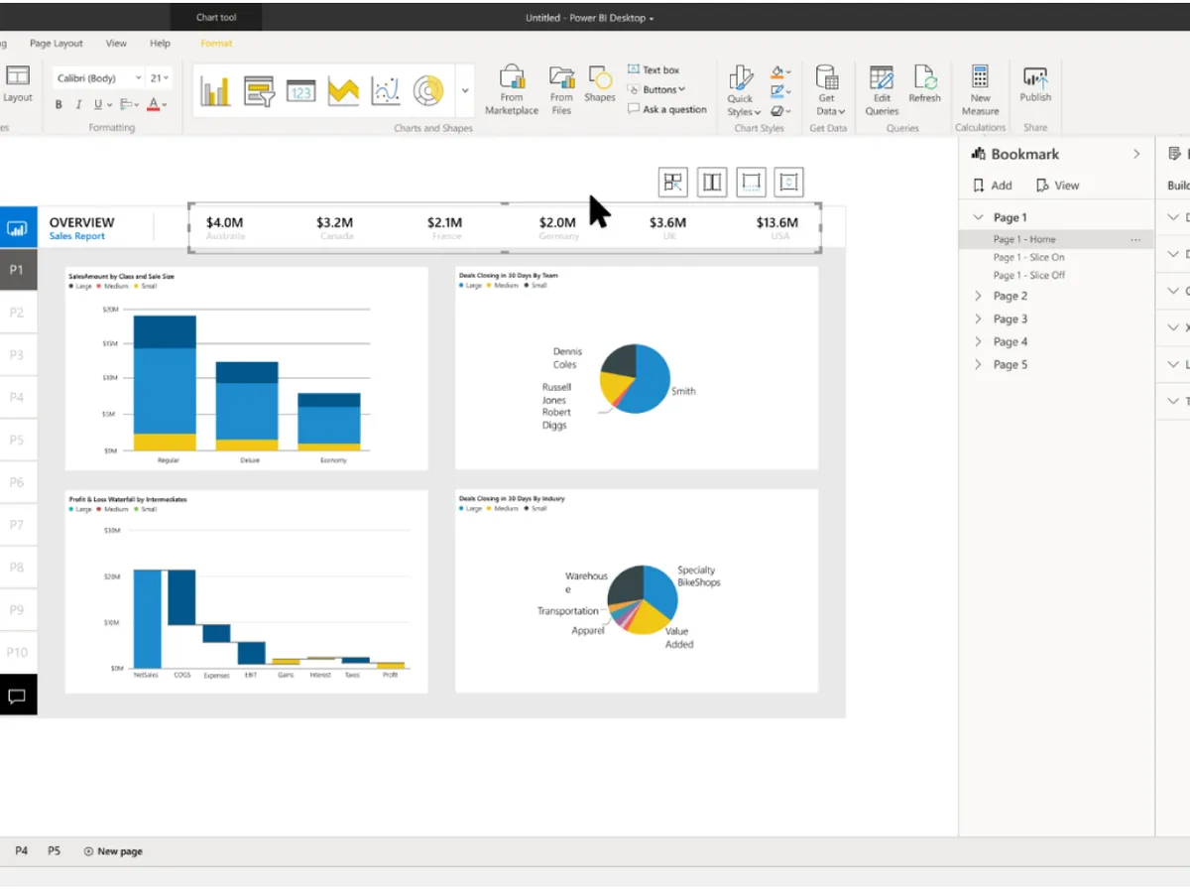This screenshot has height=893, width=1190.
Task: Import visuals From Files
Action: [x=561, y=89]
